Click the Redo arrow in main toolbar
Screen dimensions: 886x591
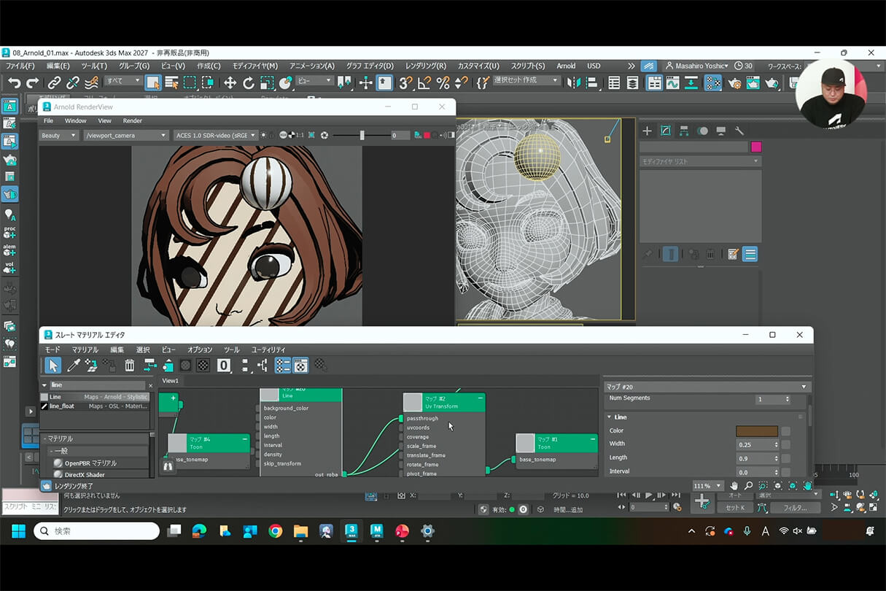coord(34,83)
